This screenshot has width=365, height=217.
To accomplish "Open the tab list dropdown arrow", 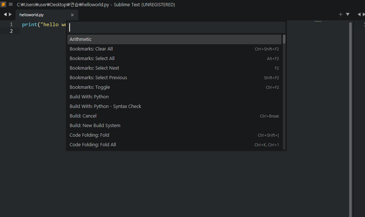I will coord(348,14).
